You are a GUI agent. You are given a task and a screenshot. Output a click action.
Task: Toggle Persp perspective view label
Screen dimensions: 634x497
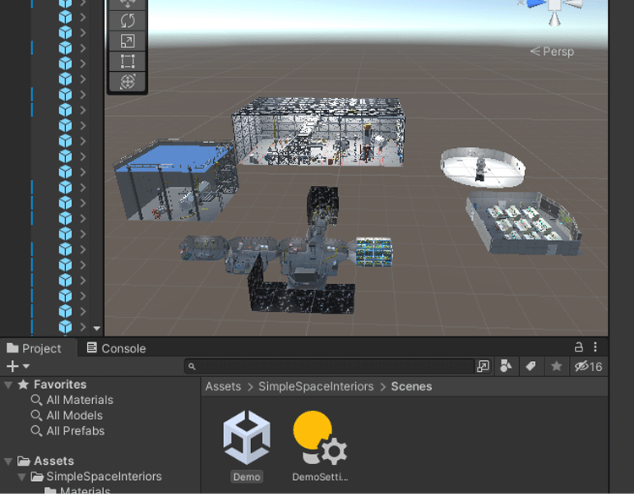552,52
